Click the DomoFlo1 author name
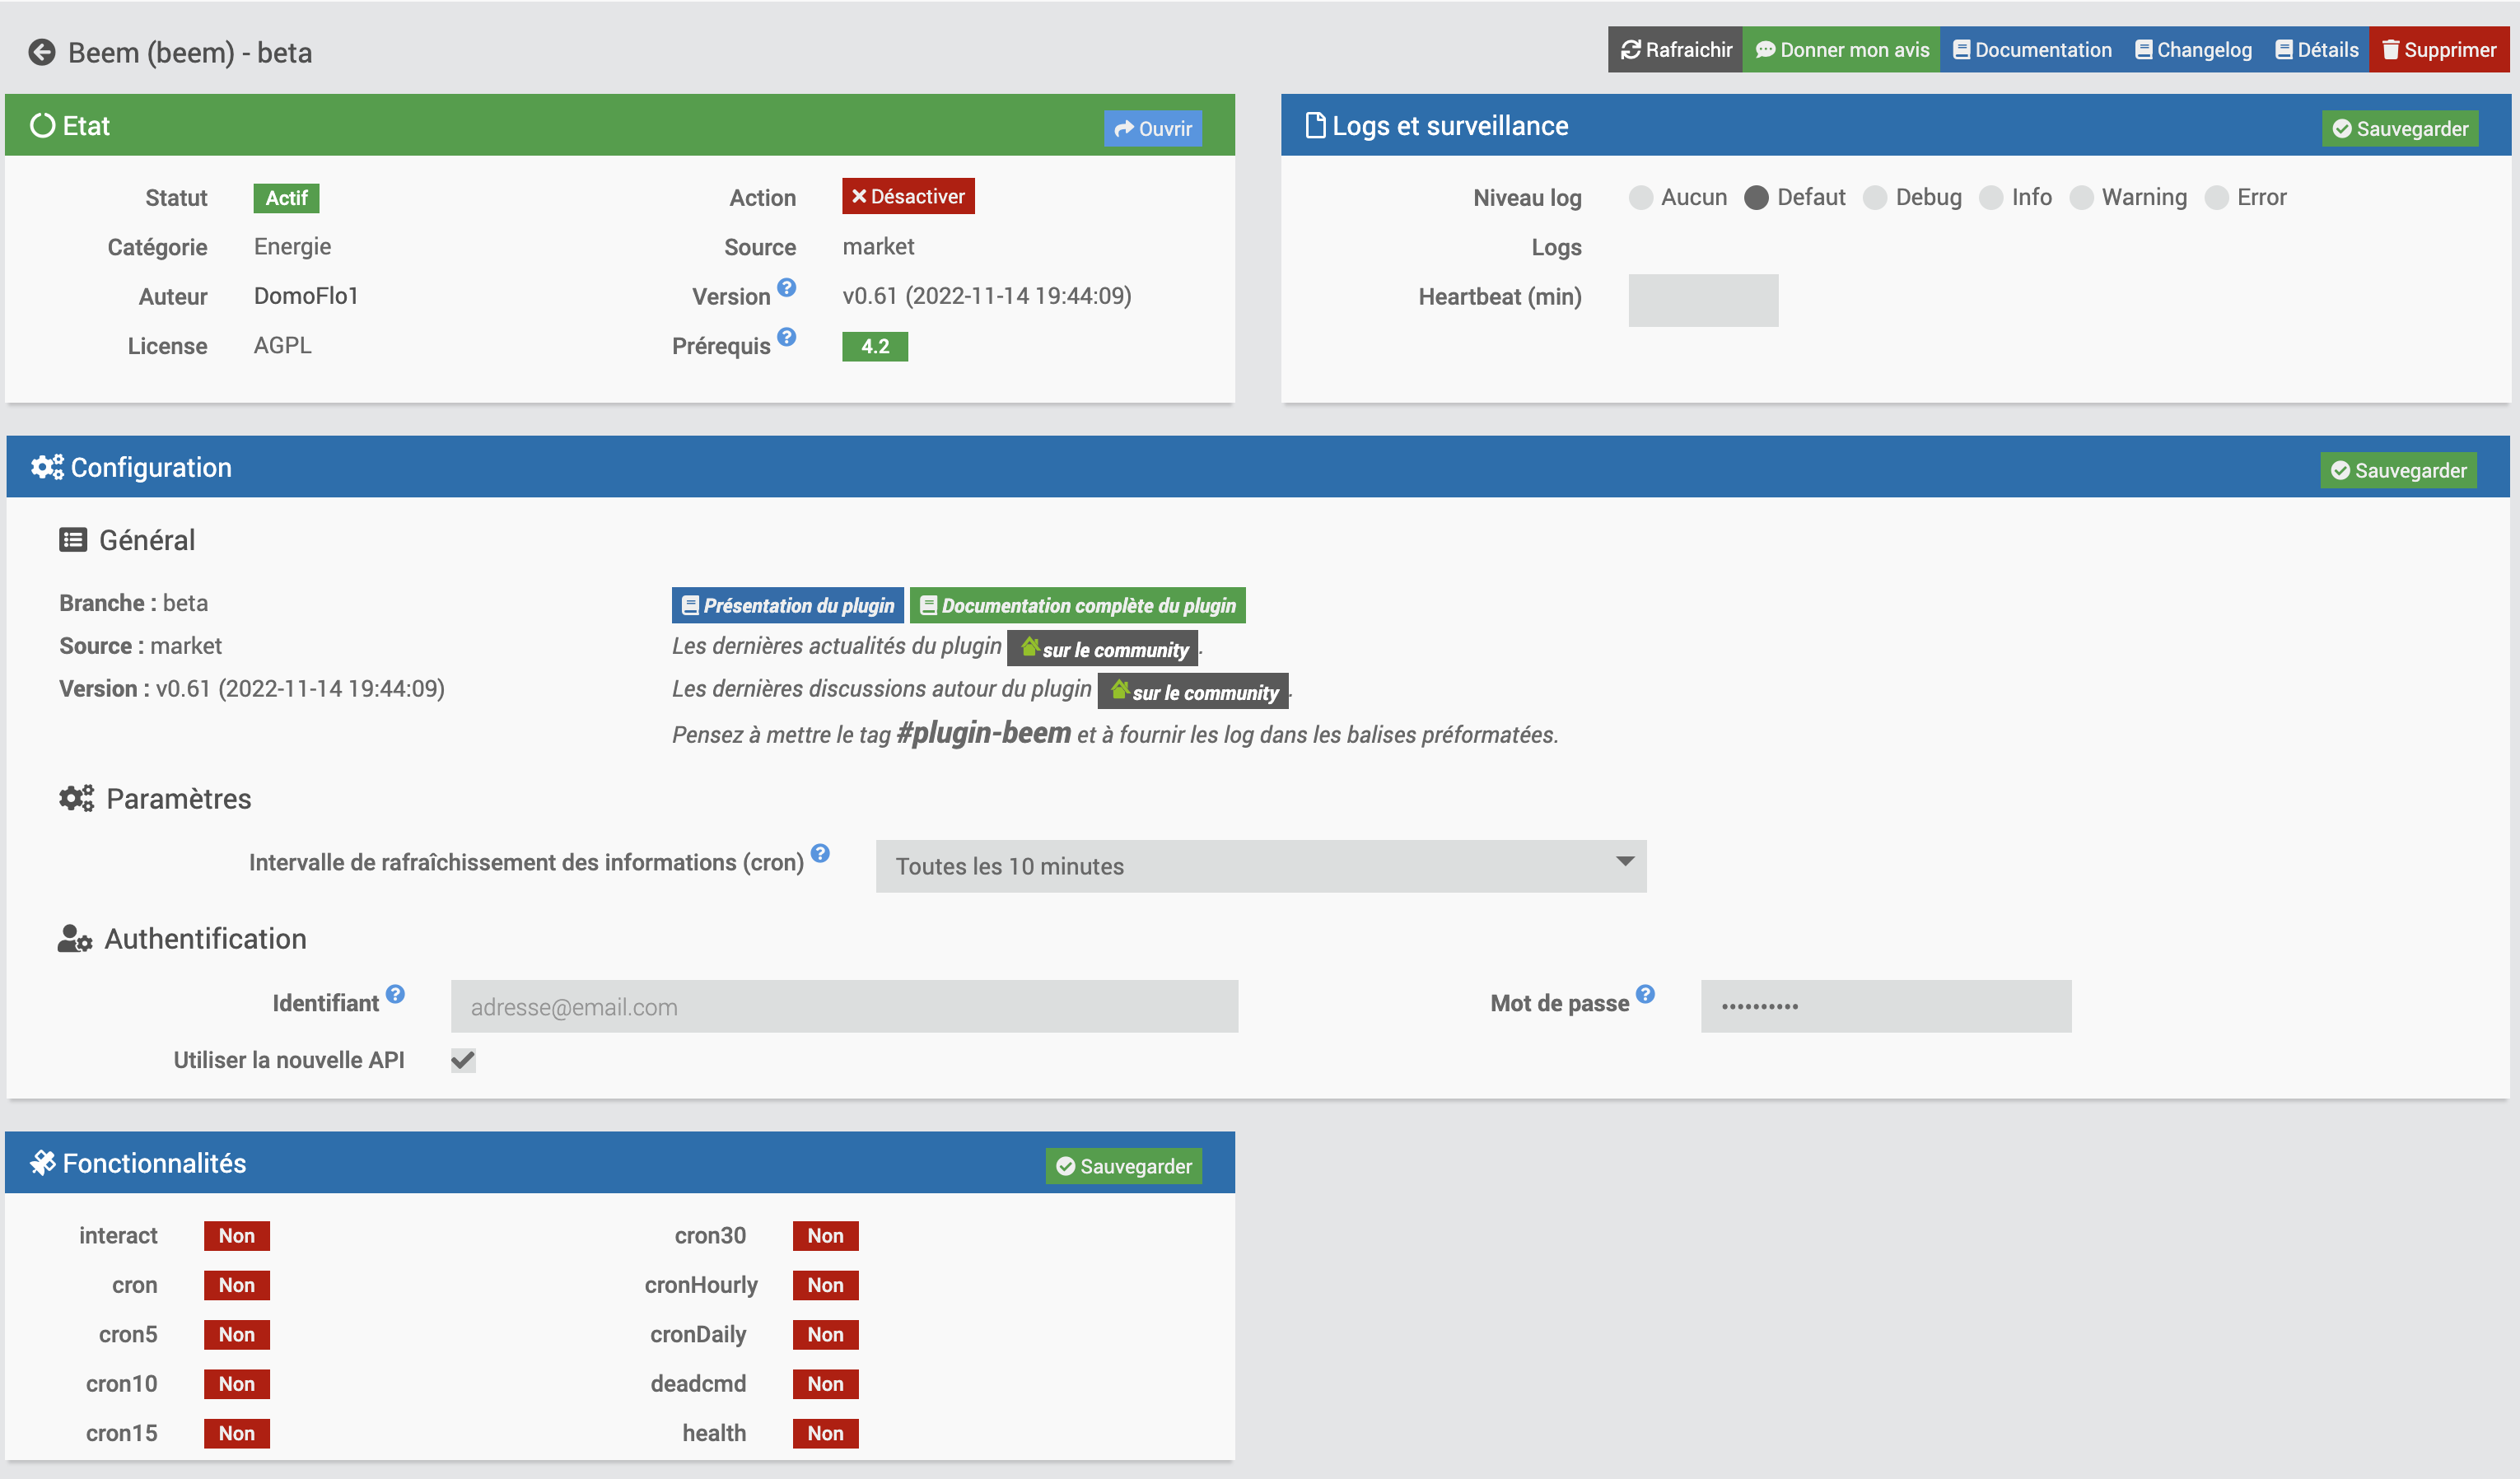This screenshot has width=2520, height=1479. pos(306,296)
